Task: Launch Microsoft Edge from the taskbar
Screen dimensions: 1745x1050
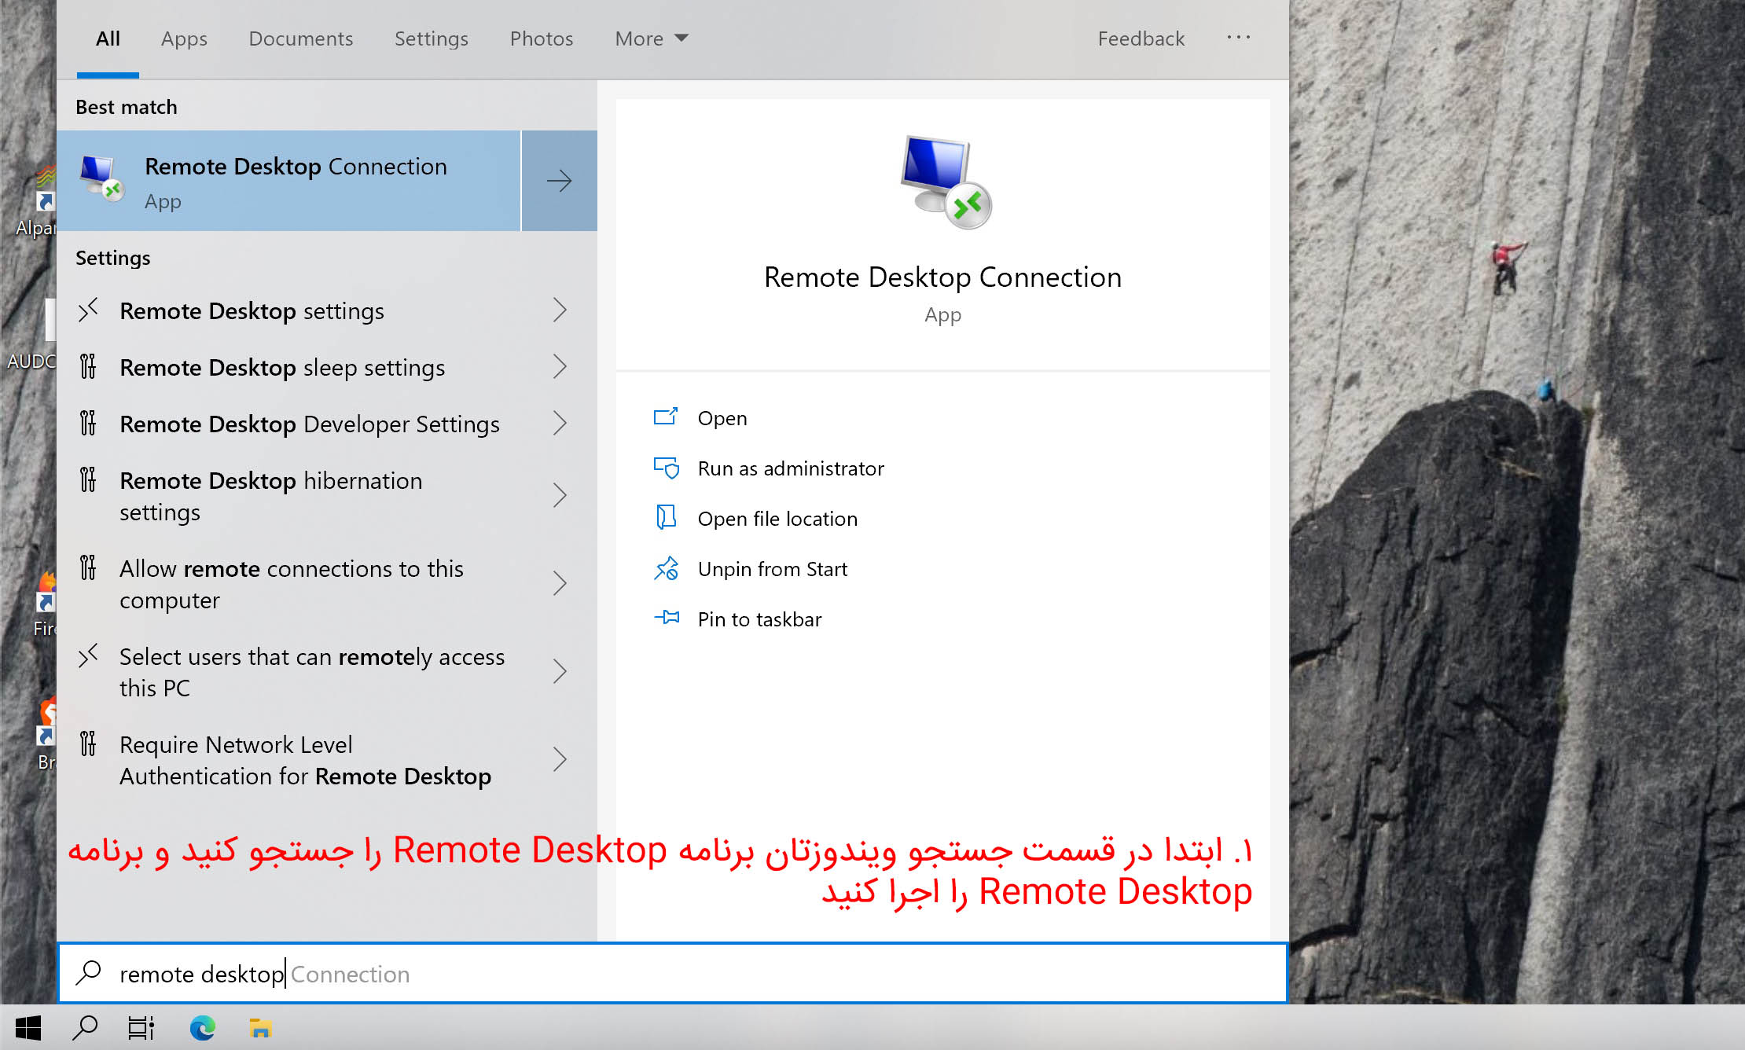Action: pyautogui.click(x=202, y=1027)
